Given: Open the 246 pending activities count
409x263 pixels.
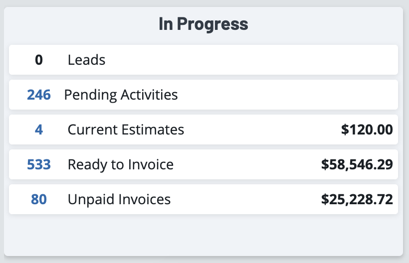Looking at the screenshot, I should [x=39, y=95].
